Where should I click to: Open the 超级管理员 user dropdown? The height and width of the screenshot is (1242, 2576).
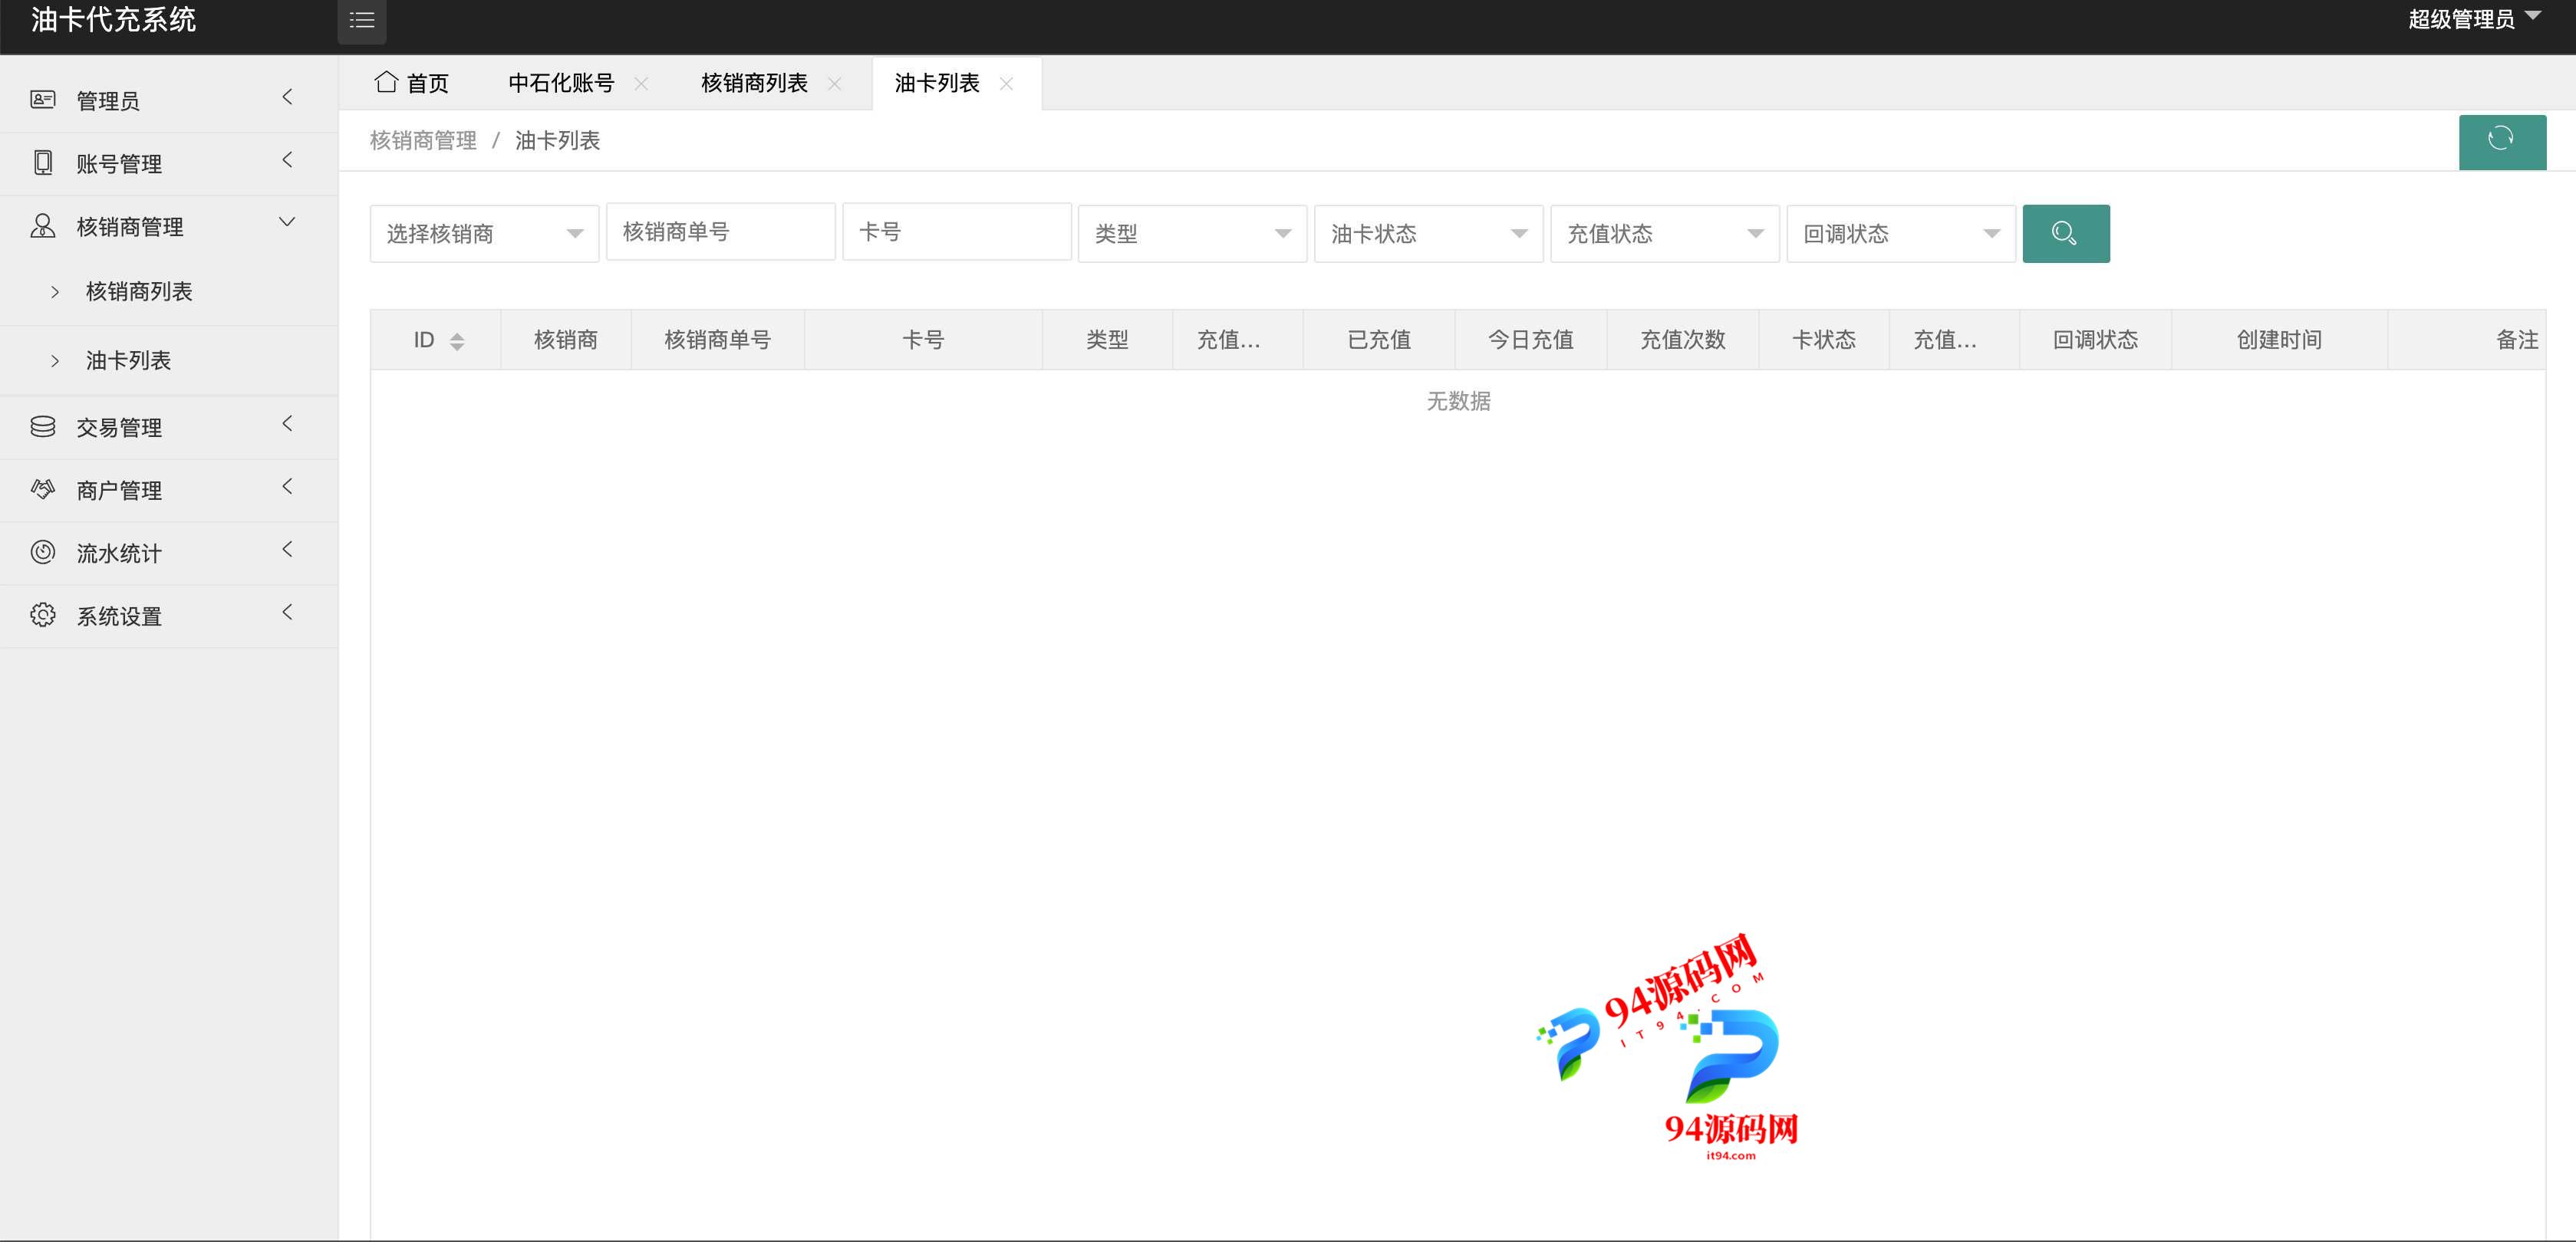2474,19
